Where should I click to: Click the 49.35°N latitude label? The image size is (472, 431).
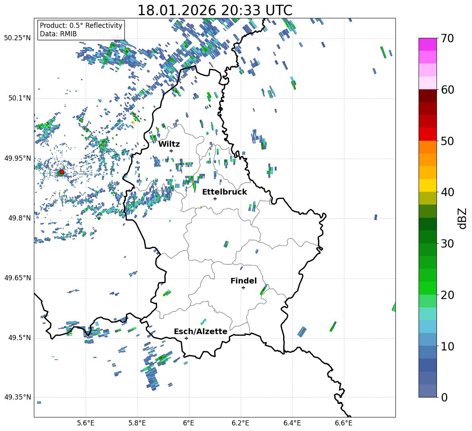click(18, 397)
